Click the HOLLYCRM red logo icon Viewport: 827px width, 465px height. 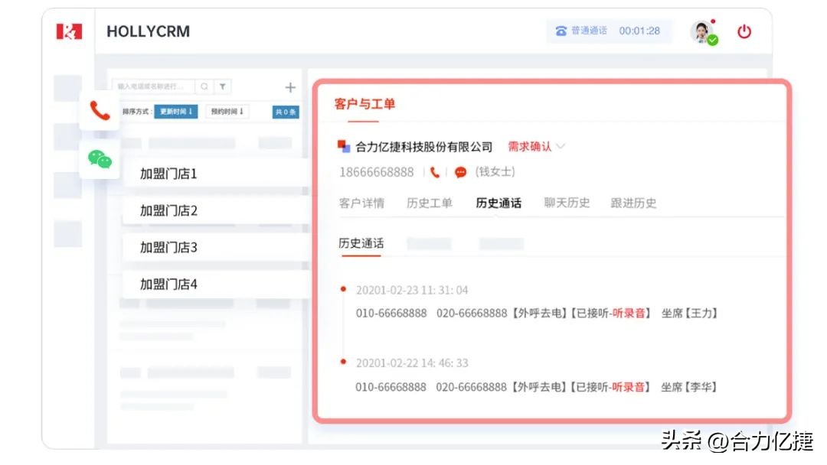[69, 31]
